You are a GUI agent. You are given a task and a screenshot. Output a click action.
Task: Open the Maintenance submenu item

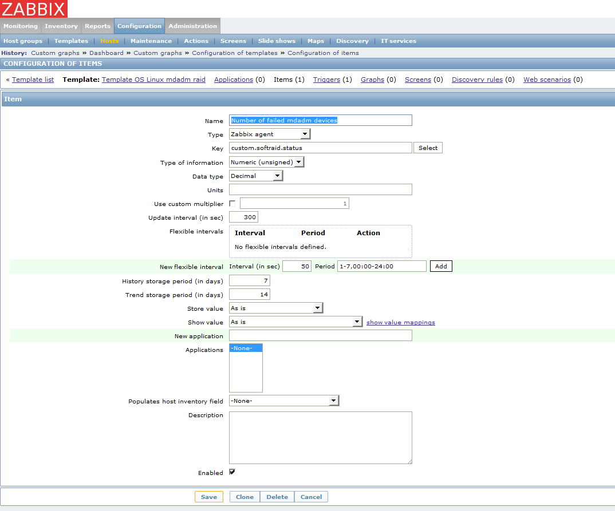(151, 41)
